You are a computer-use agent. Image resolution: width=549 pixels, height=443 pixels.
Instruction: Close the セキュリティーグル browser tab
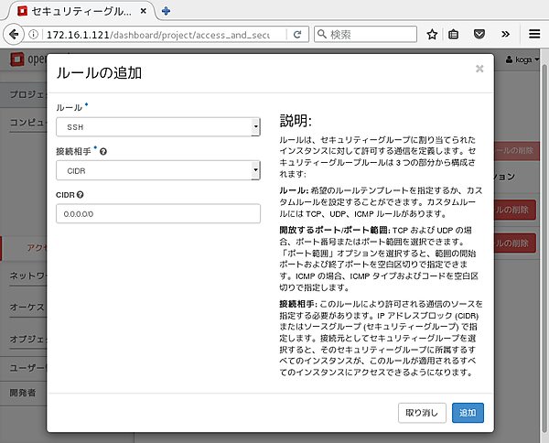(144, 11)
